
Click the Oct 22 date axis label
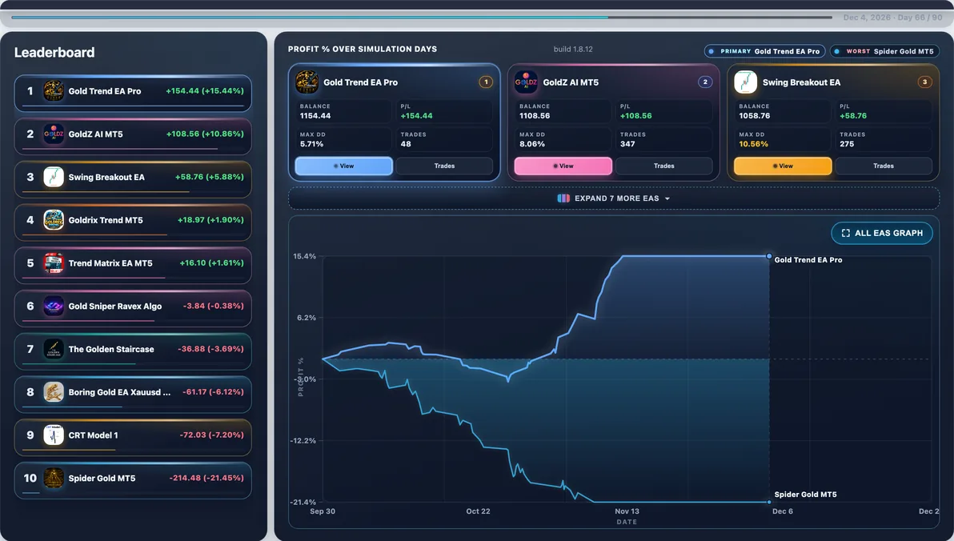click(478, 511)
